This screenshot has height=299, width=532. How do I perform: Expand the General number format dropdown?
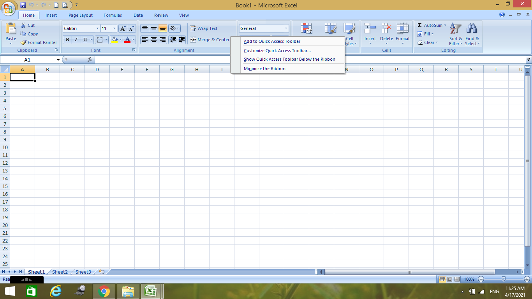[x=286, y=28]
